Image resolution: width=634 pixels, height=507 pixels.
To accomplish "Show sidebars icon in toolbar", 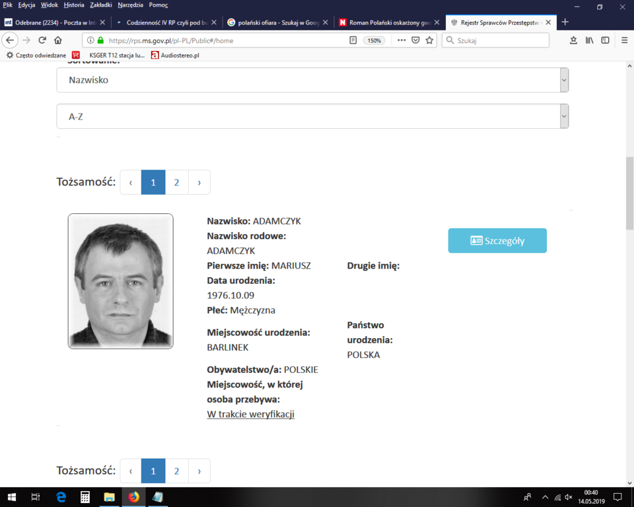I will [x=606, y=40].
